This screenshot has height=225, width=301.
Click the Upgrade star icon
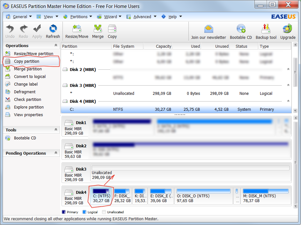pyautogui.click(x=287, y=29)
